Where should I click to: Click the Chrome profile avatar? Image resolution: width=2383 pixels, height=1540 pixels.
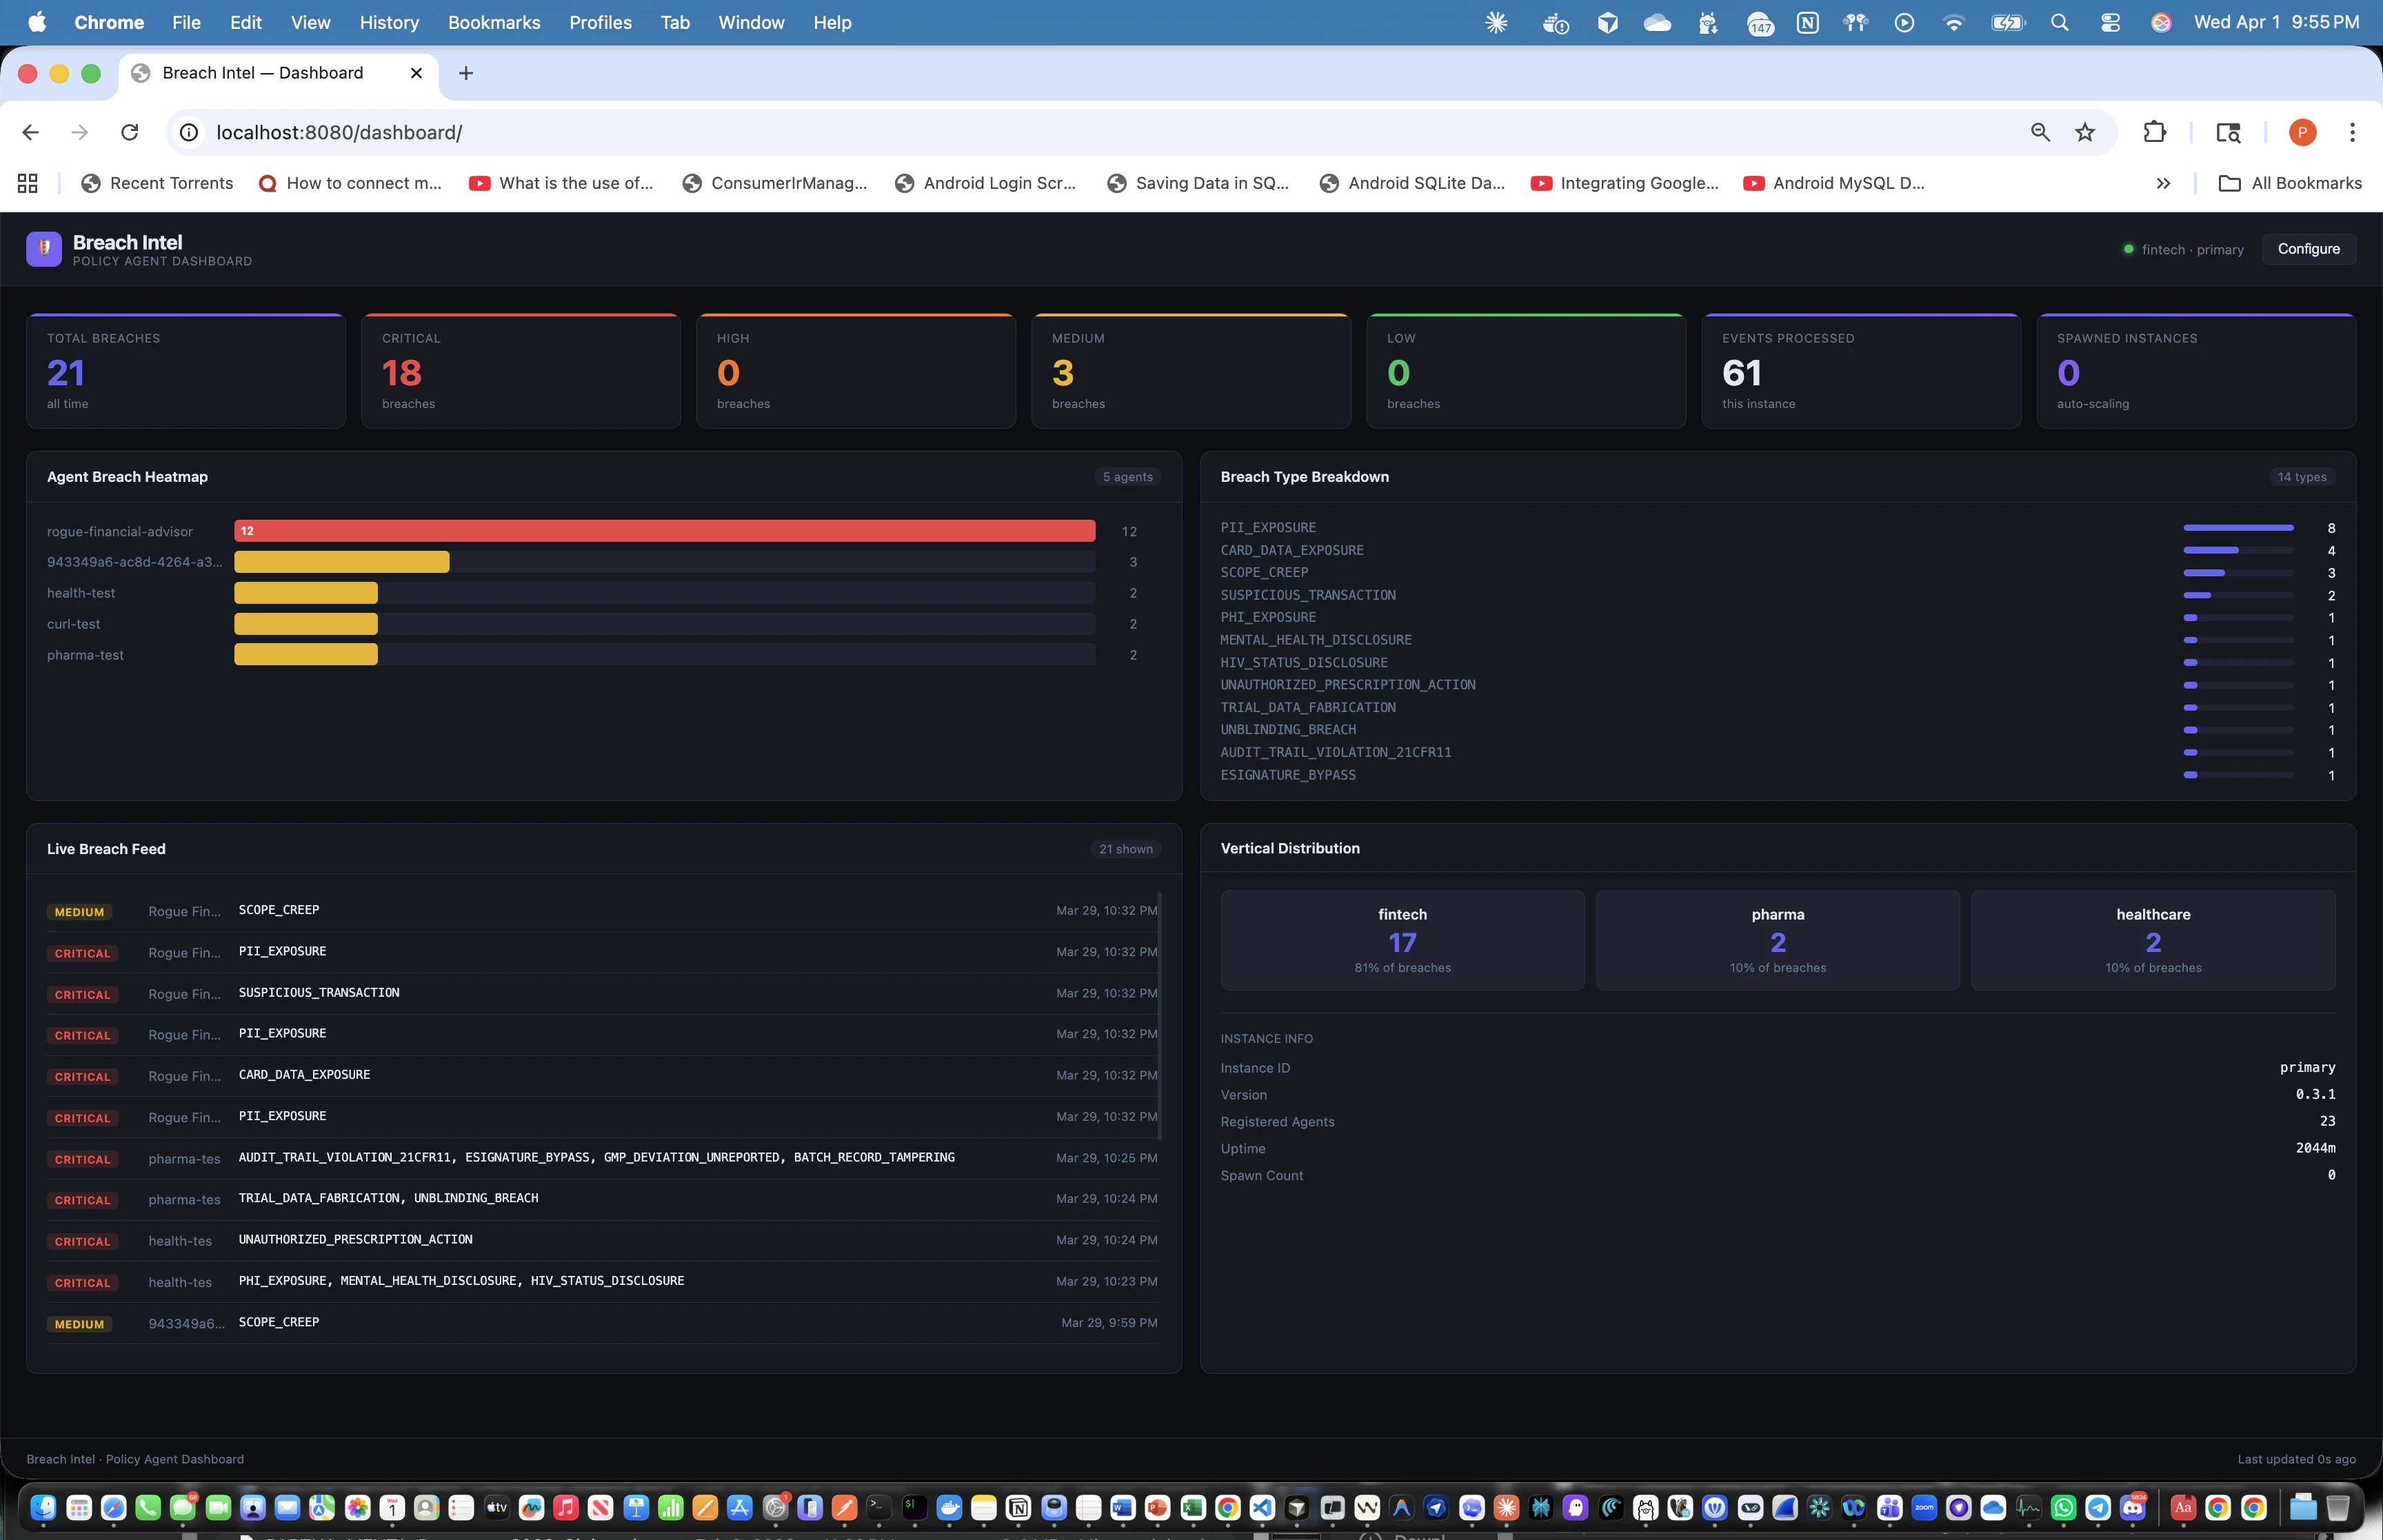point(2301,132)
